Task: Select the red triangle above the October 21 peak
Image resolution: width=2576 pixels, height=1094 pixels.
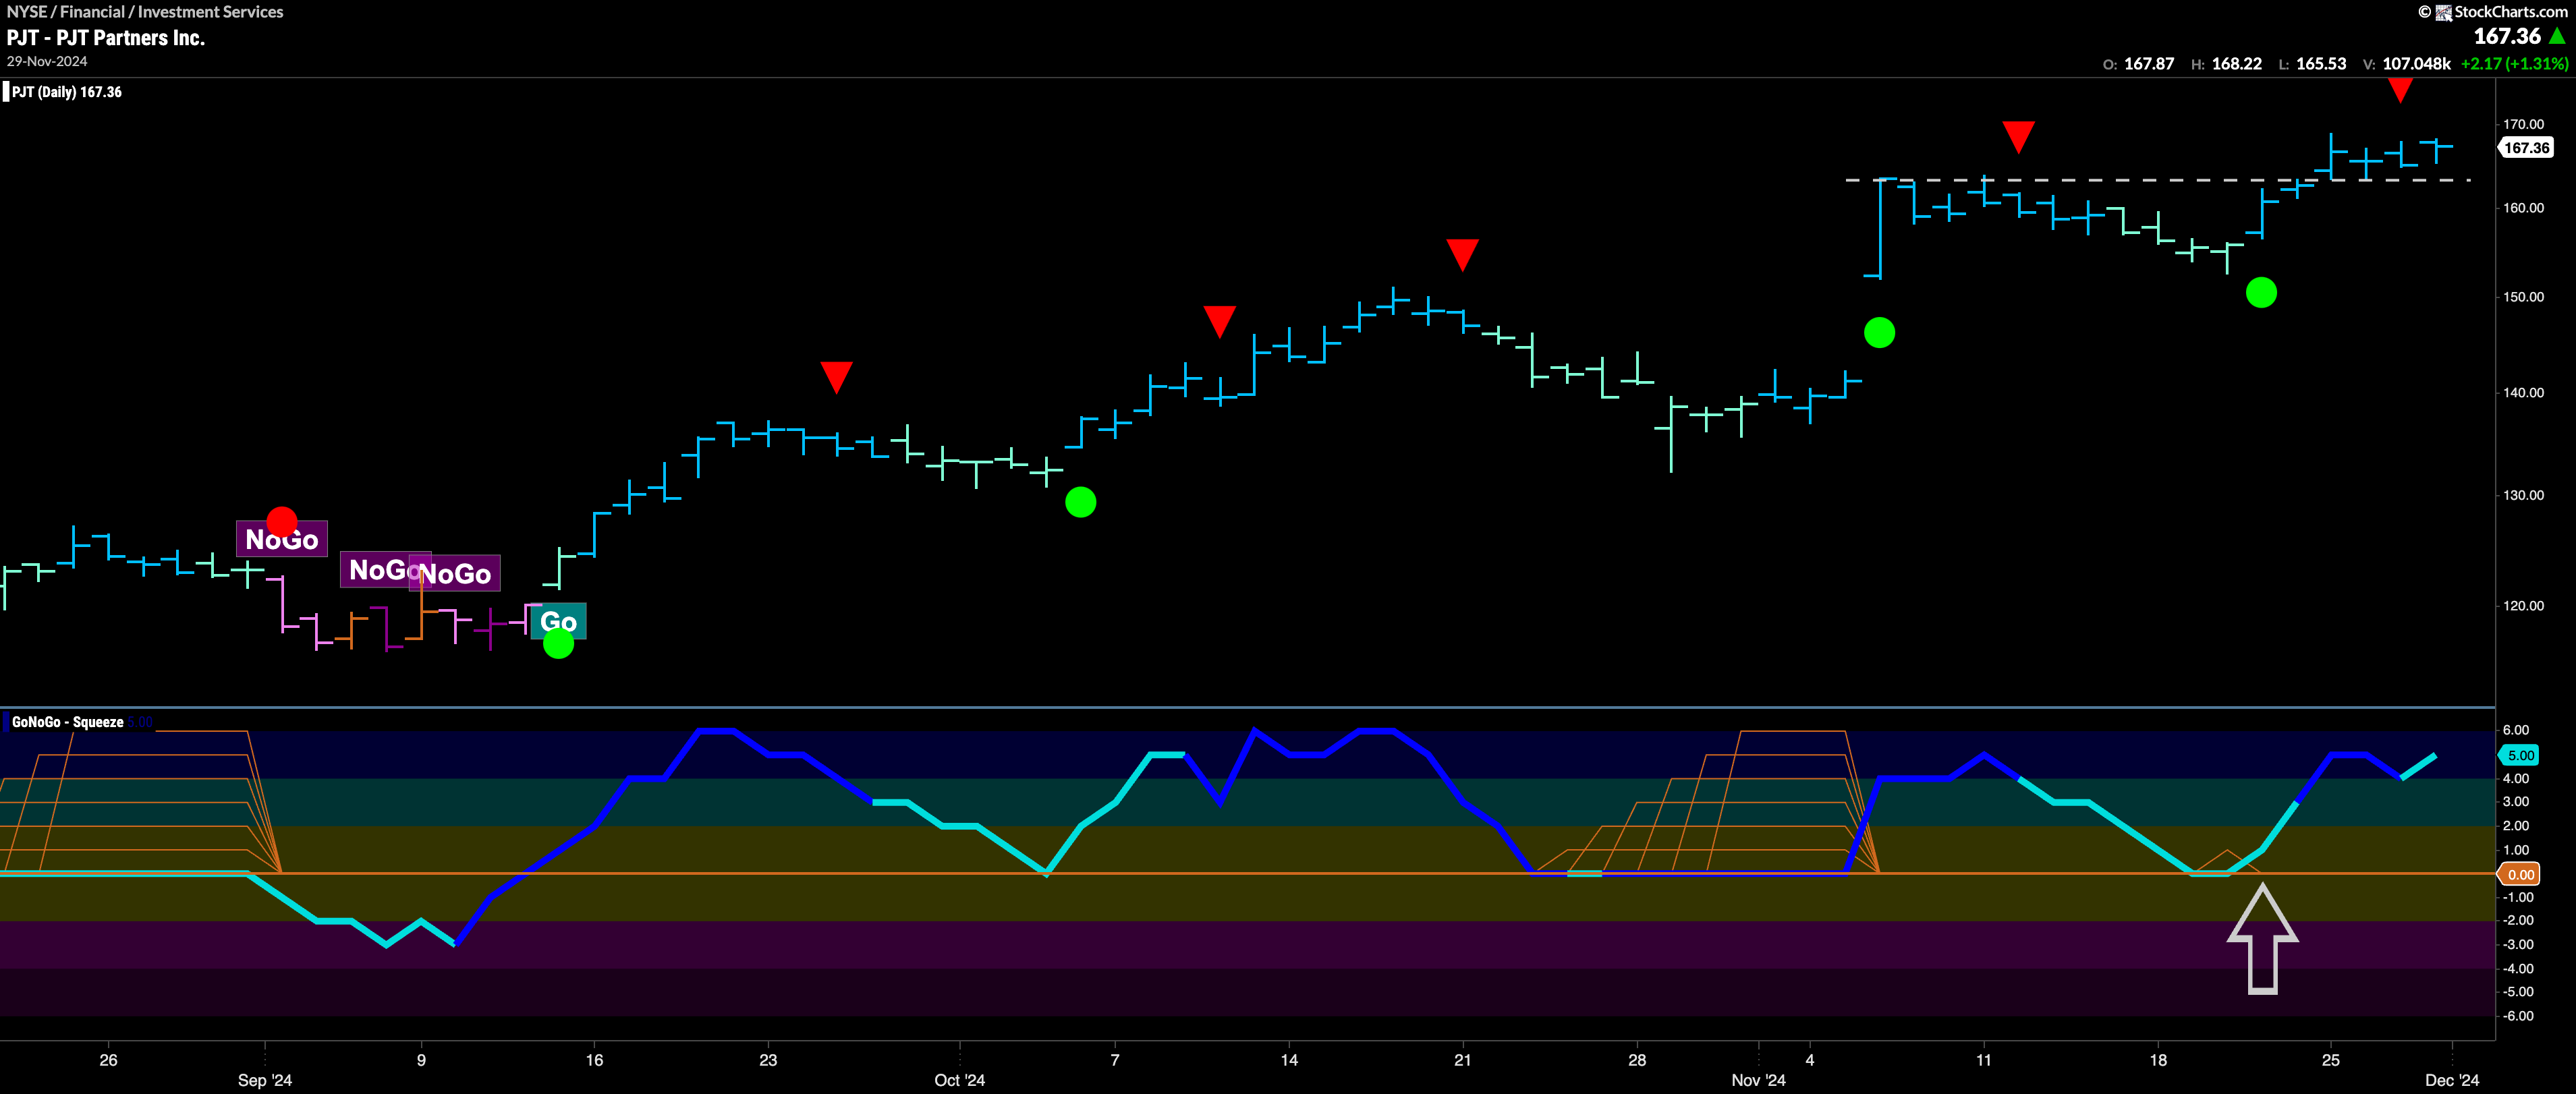Action: click(1462, 254)
